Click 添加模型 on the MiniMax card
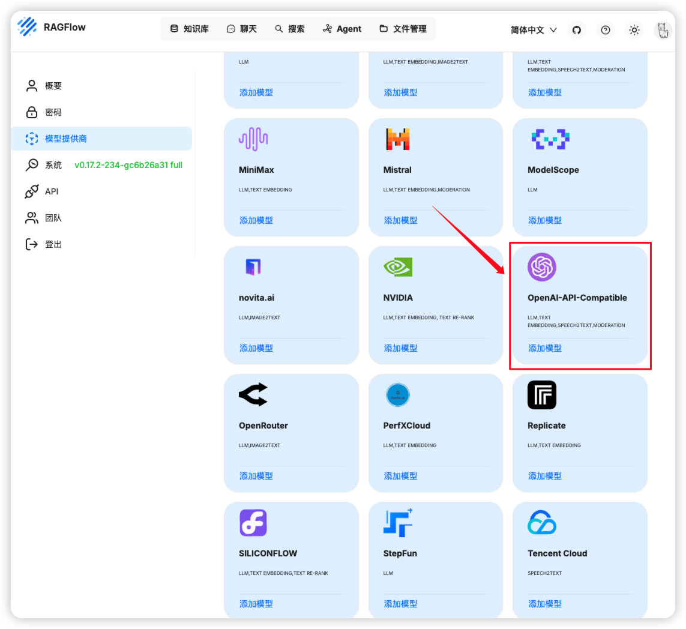Viewport: 686px width, 629px height. [x=256, y=220]
